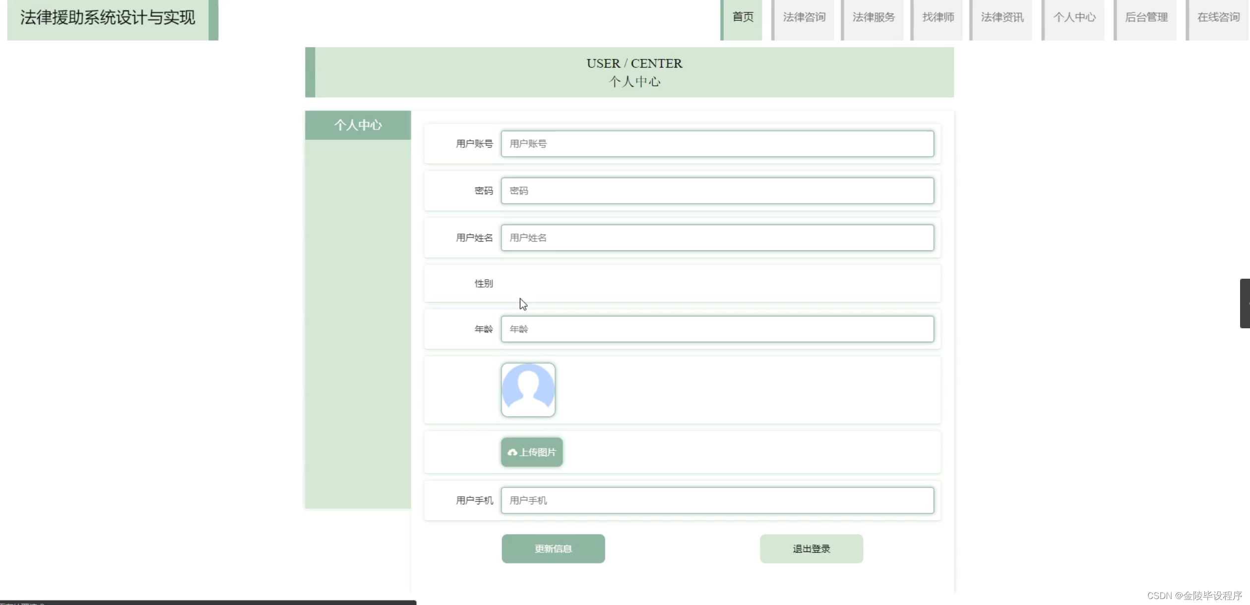
Task: Focus the 用户手机 input box
Action: click(717, 501)
